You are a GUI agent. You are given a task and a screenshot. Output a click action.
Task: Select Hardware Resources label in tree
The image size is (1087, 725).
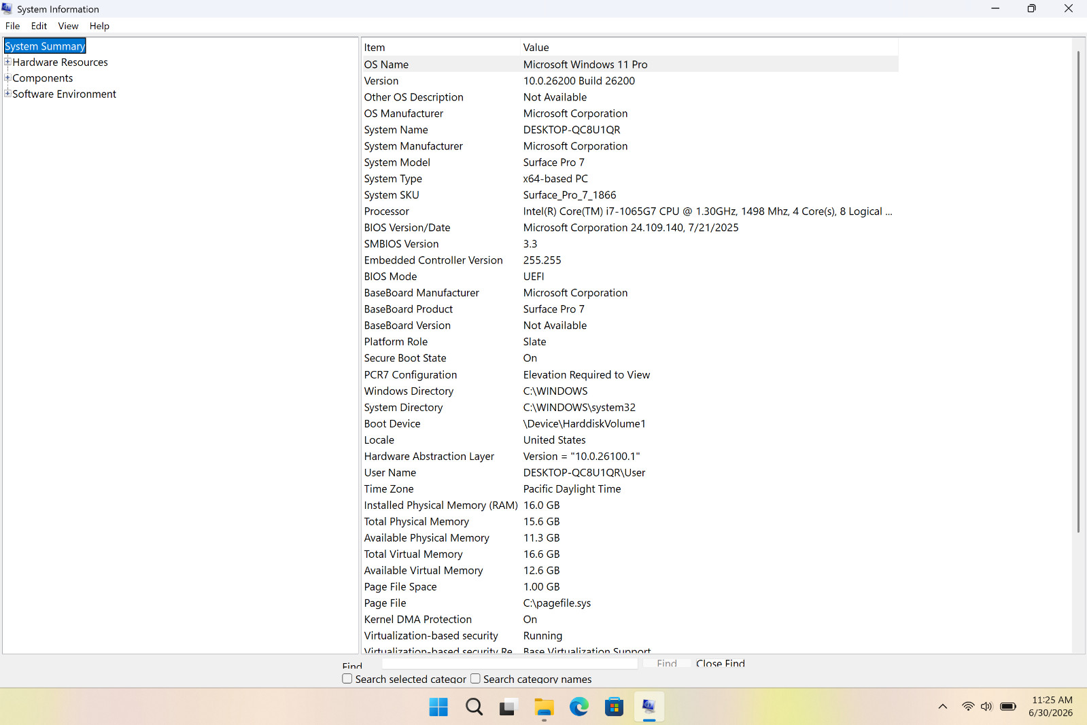click(60, 62)
